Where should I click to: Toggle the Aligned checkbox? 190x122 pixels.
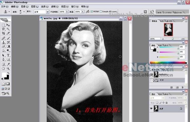point(92,12)
